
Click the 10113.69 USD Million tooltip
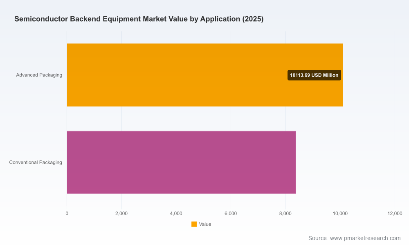click(314, 75)
